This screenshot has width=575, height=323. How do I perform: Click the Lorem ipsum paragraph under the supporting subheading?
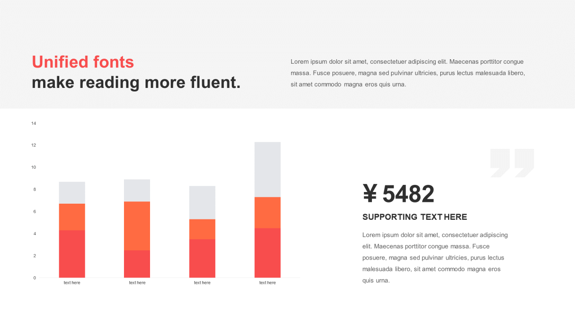click(x=435, y=258)
